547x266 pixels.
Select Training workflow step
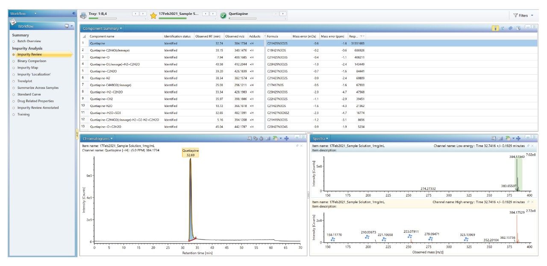[24, 114]
